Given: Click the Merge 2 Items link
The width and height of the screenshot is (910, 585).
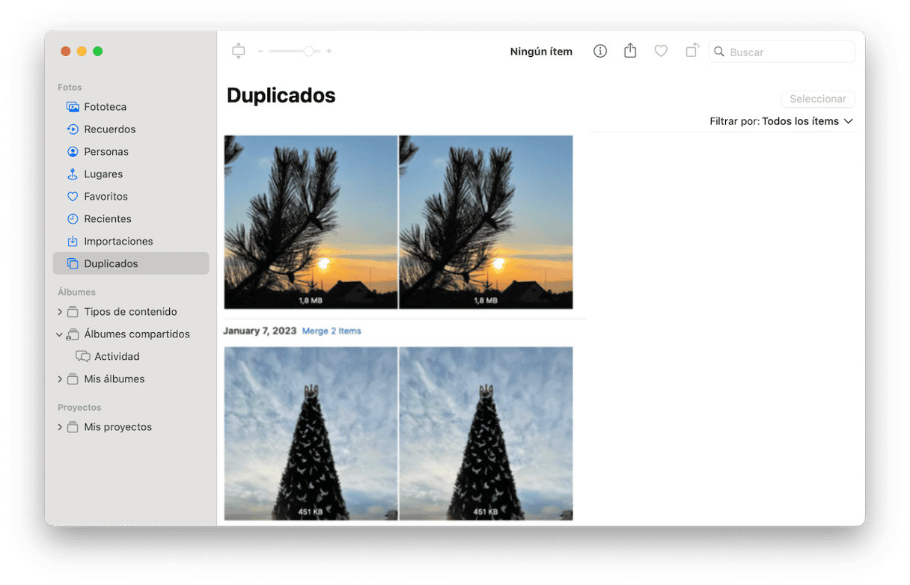Looking at the screenshot, I should (332, 331).
